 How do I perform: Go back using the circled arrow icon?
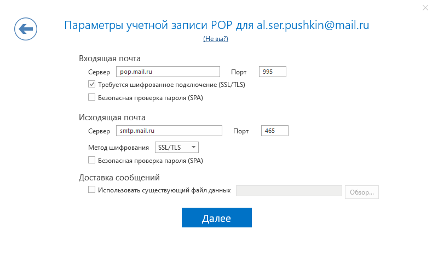click(26, 29)
